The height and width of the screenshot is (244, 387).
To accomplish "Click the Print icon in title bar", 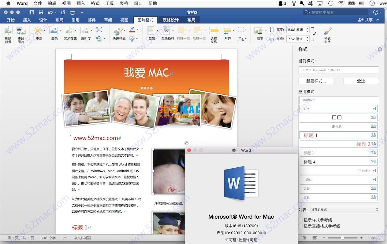I will [73, 12].
